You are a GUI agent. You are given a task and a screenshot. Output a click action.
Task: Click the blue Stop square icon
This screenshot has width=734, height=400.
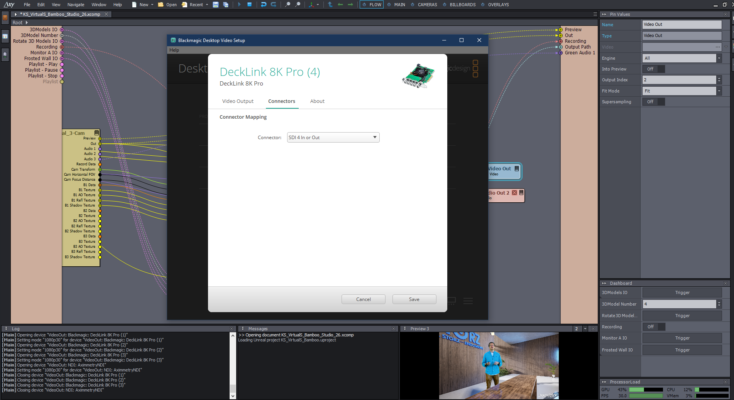click(250, 5)
